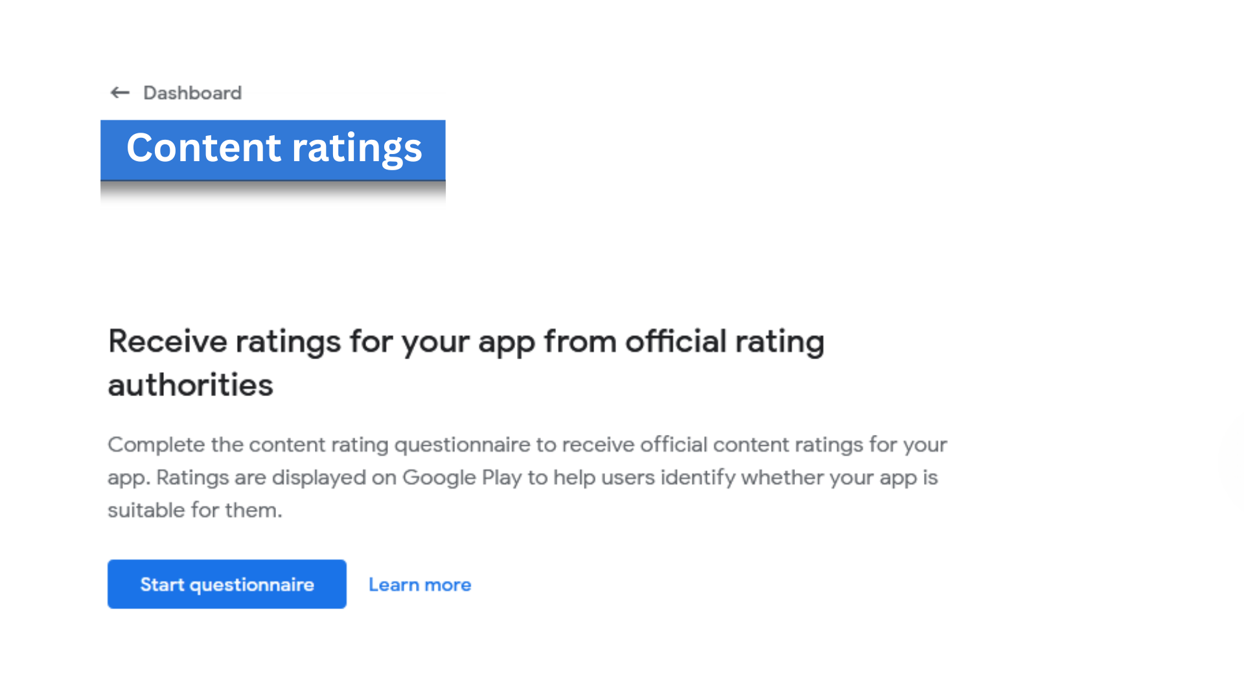Click 'Complete' at the start of the description
Viewport: 1244px width, 699px height.
(x=156, y=445)
